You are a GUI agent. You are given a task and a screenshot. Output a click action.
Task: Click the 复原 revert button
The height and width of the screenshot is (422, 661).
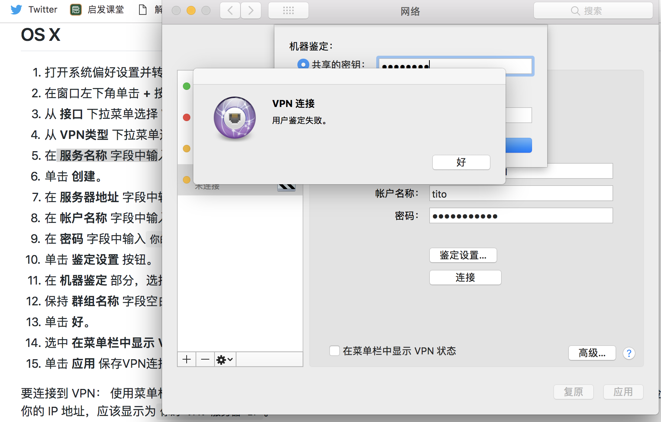(x=573, y=392)
